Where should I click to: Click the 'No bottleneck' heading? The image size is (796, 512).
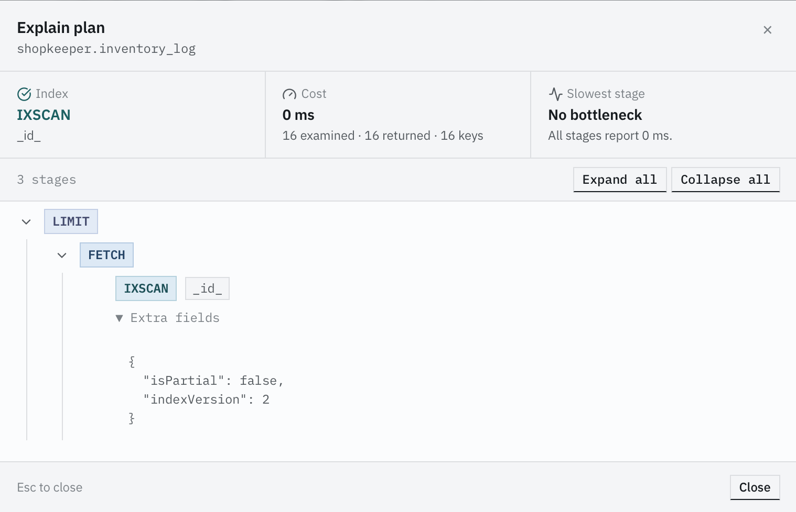click(595, 115)
